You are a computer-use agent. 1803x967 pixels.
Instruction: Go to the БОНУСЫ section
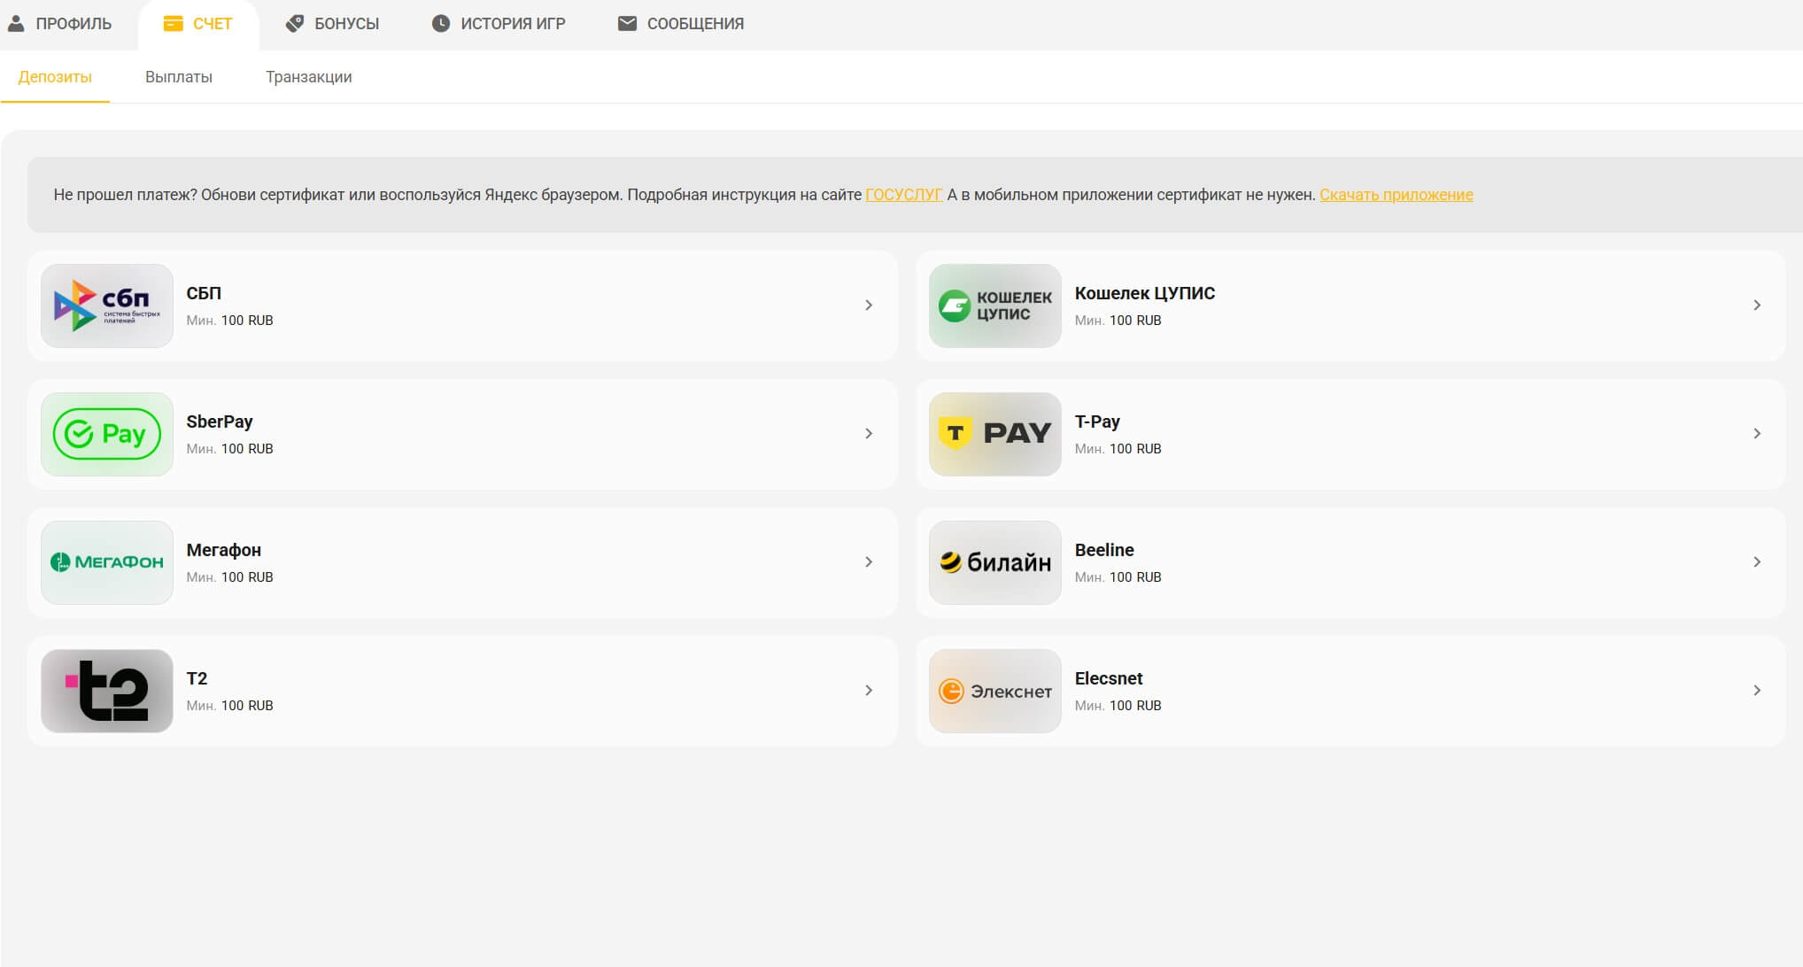pyautogui.click(x=333, y=24)
